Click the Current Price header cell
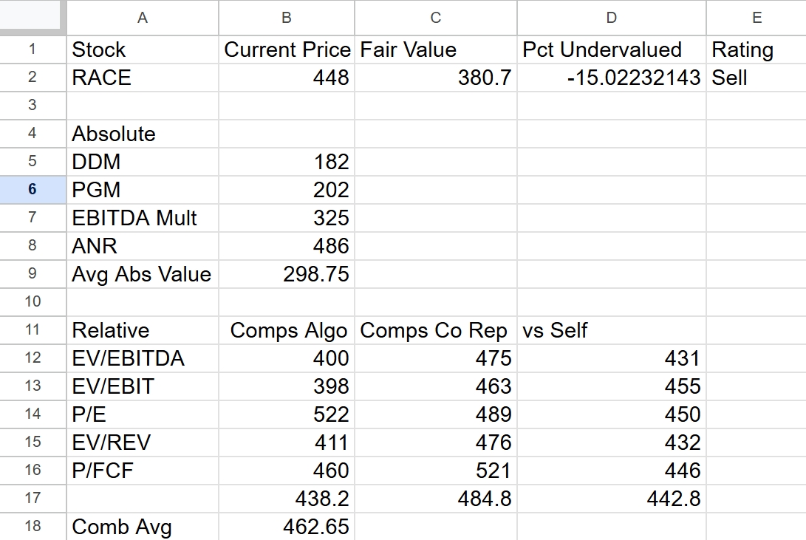This screenshot has width=806, height=540. (x=287, y=49)
